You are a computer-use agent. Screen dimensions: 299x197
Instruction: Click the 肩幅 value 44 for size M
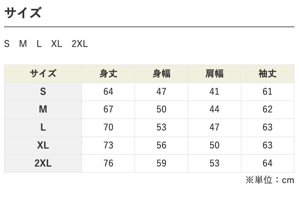click(x=214, y=109)
